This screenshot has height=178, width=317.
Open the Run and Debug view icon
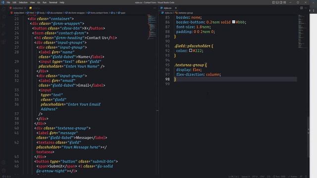(x=3, y=34)
